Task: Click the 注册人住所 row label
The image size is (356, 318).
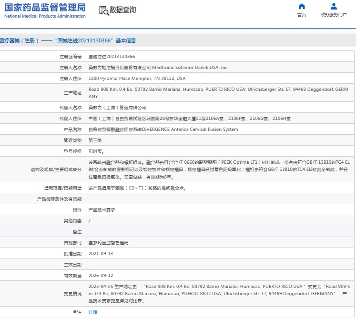Action: click(71, 78)
